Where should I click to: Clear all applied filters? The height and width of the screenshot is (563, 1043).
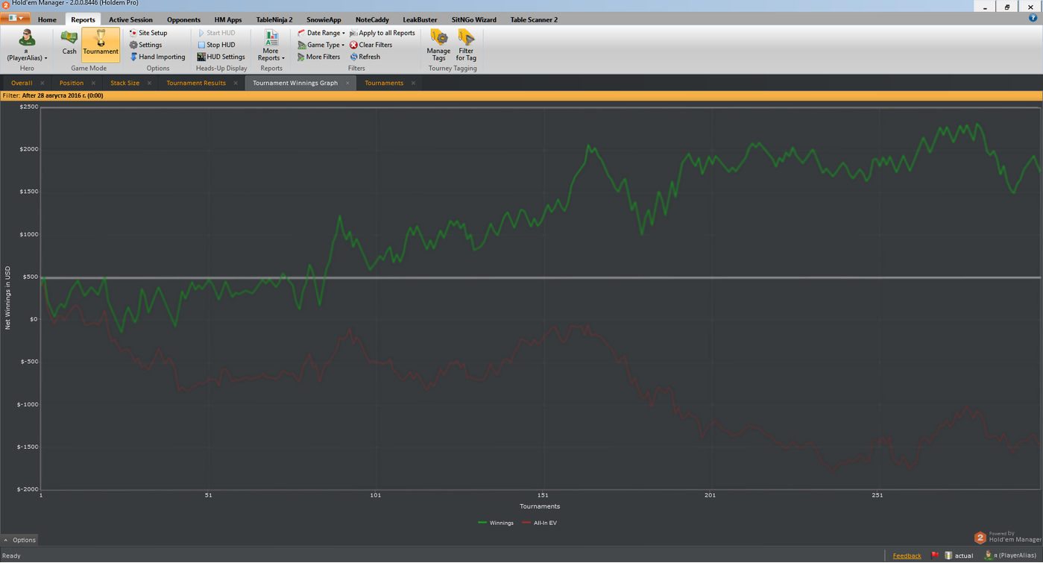(374, 45)
